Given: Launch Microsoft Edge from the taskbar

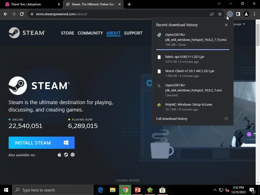Looking at the screenshot, I should [100, 190].
